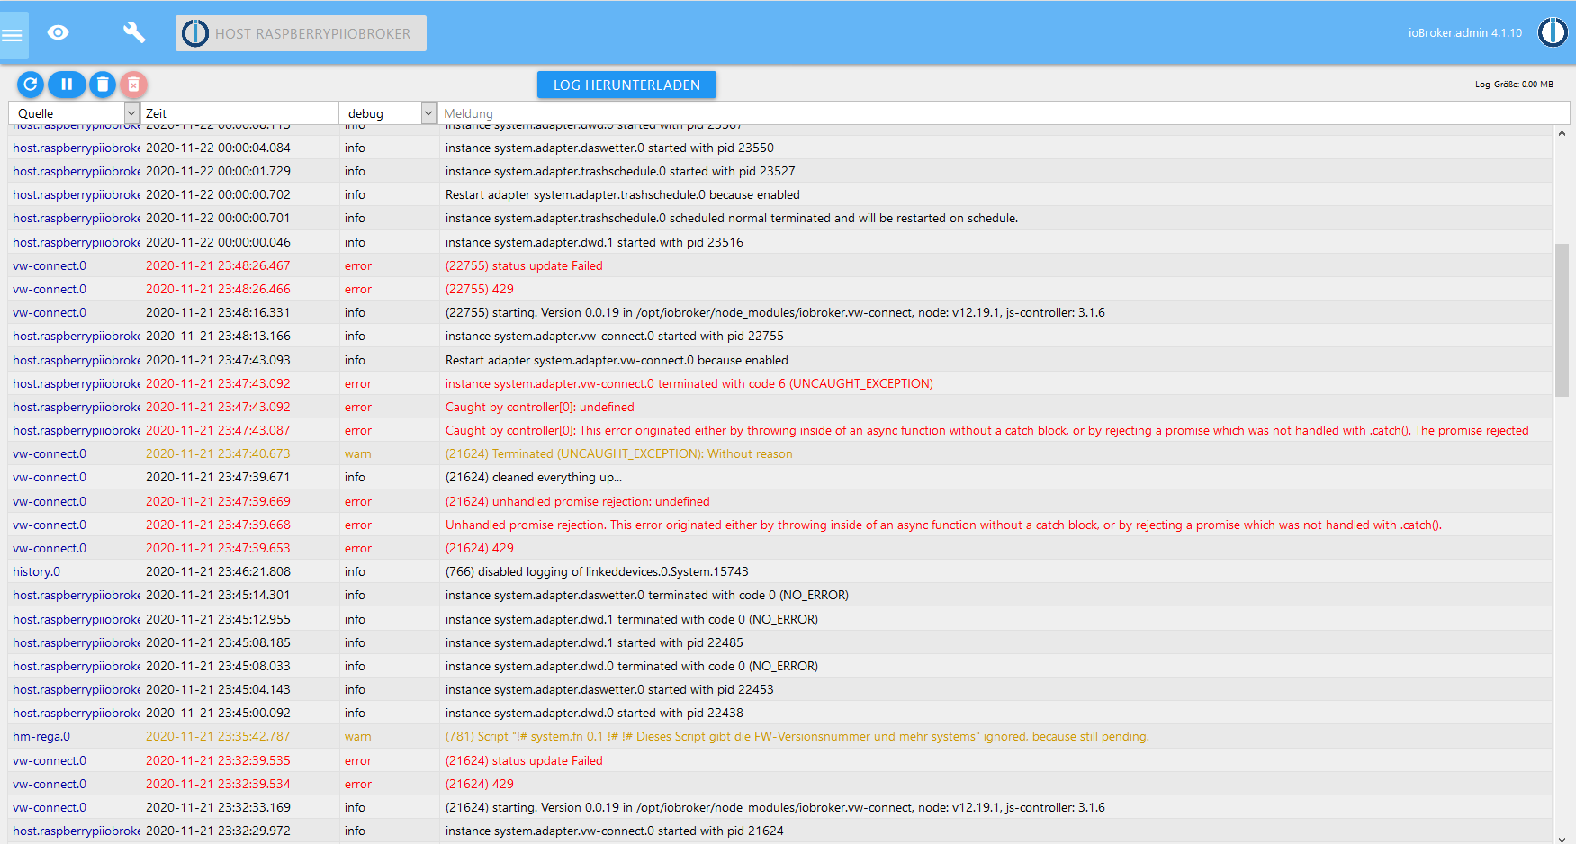This screenshot has width=1576, height=844.
Task: Clear the log list with trash icon
Action: click(103, 85)
